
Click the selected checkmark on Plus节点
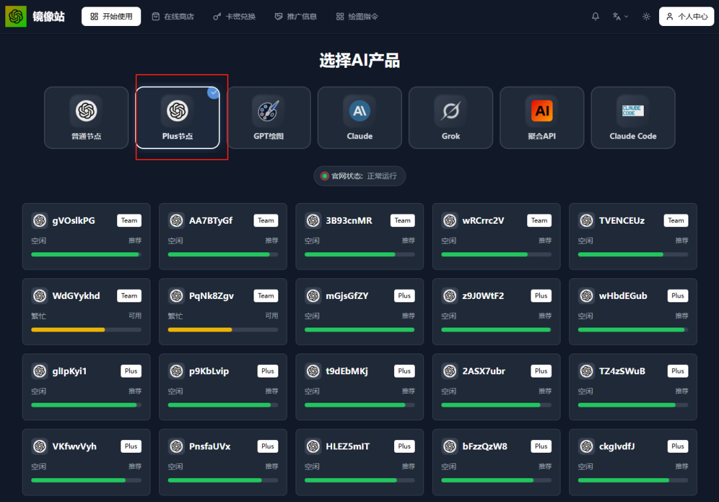(x=213, y=93)
